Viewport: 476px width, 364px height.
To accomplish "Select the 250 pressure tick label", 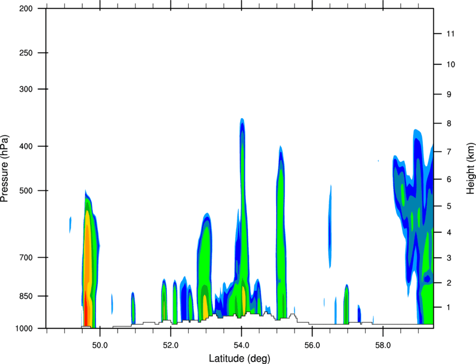I will (26, 53).
